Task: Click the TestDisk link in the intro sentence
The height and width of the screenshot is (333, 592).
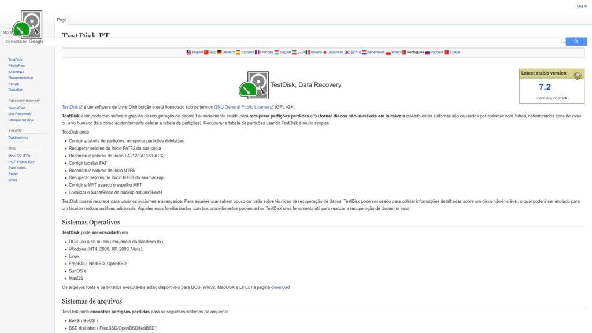Action: tap(70, 107)
